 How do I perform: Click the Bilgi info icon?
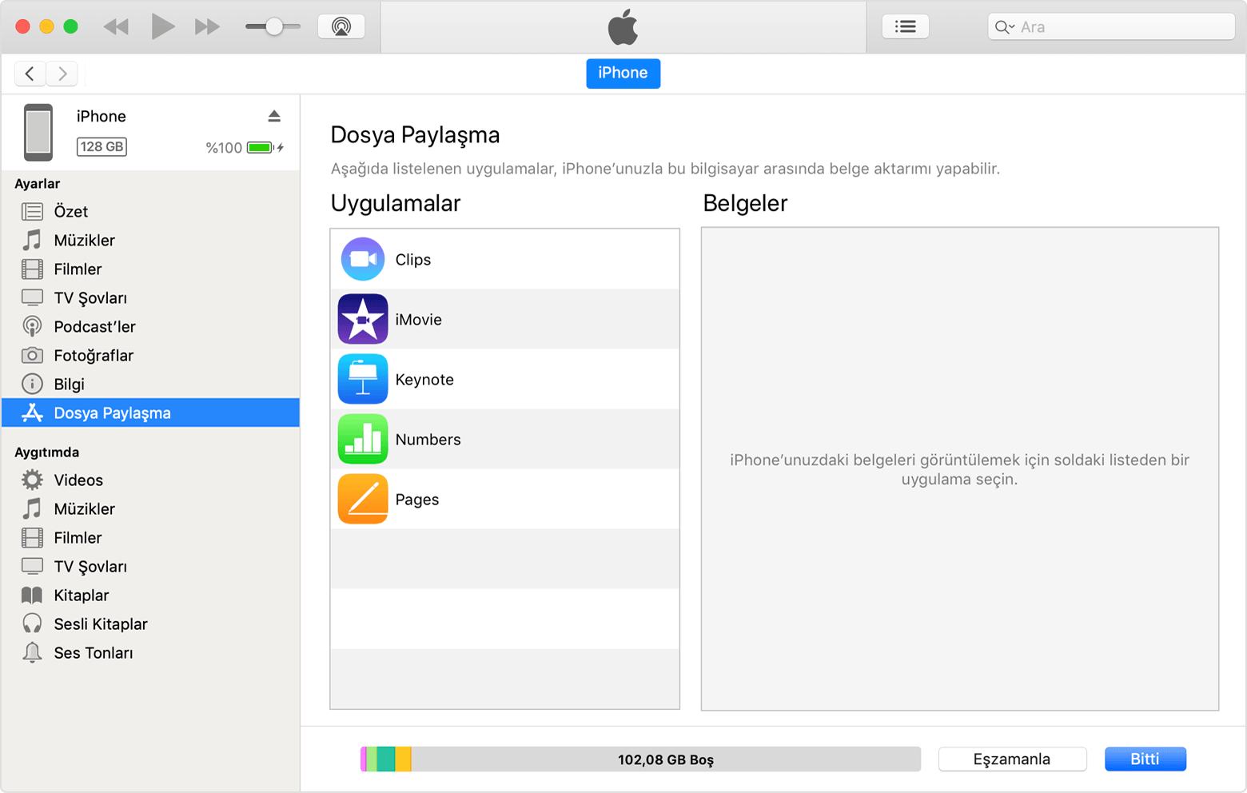pyautogui.click(x=32, y=384)
